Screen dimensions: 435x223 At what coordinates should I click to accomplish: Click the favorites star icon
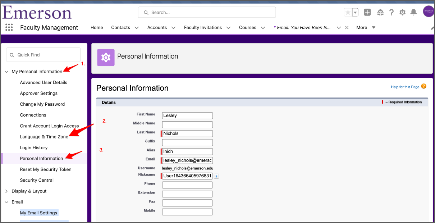click(x=348, y=13)
